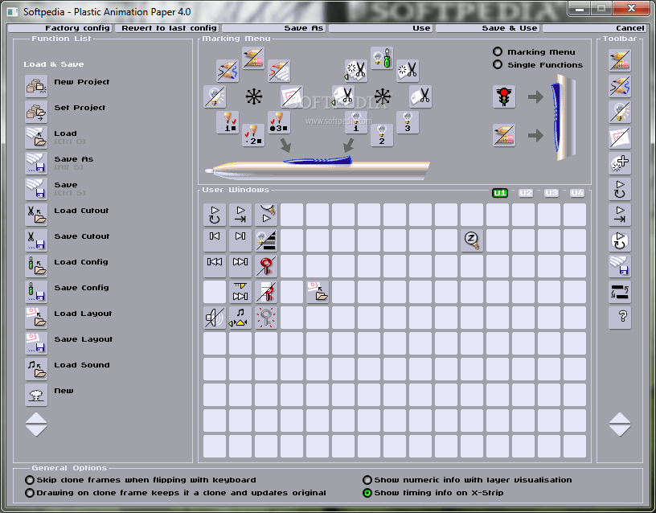Click the load layout folder icon in User Windows
Screen dimensions: 656x513
318,292
